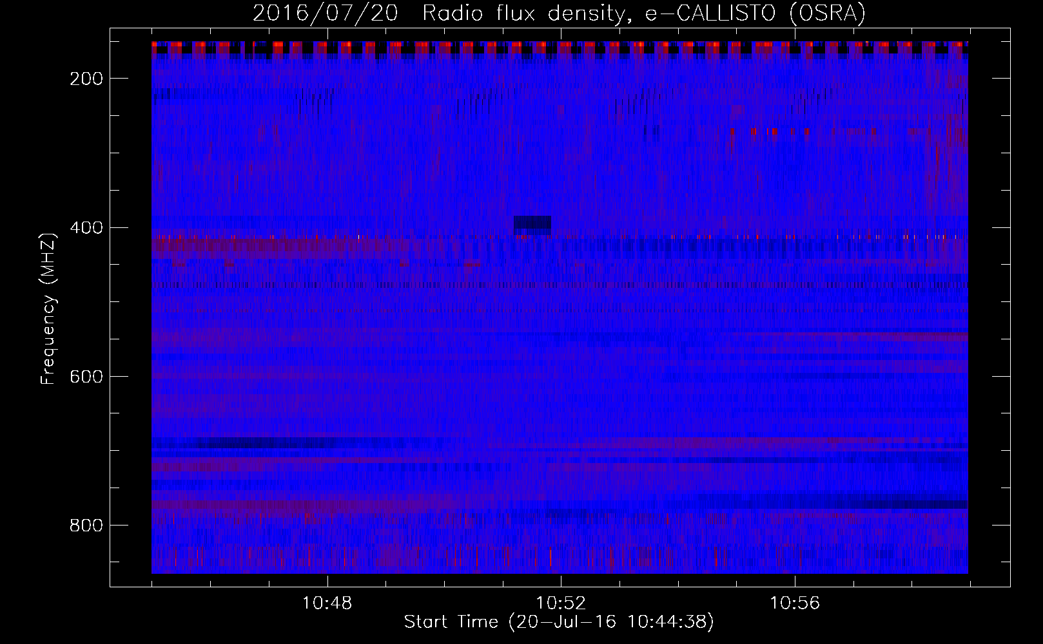Click the '10:52' time tick label
This screenshot has height=644, width=1043.
click(x=561, y=603)
